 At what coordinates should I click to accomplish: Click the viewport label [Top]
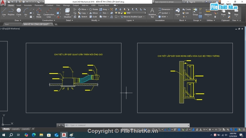click(x=5, y=29)
